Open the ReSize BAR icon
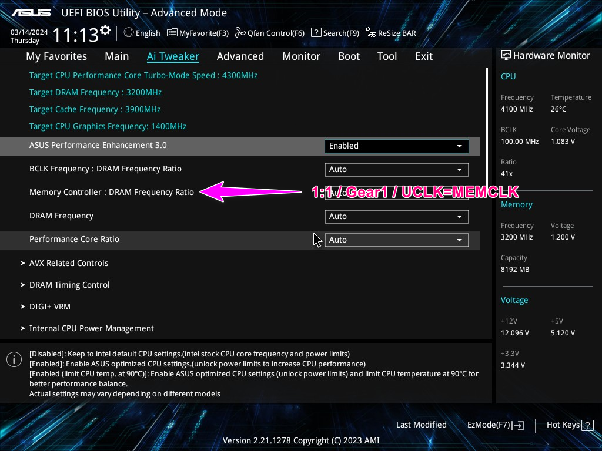 pos(371,33)
